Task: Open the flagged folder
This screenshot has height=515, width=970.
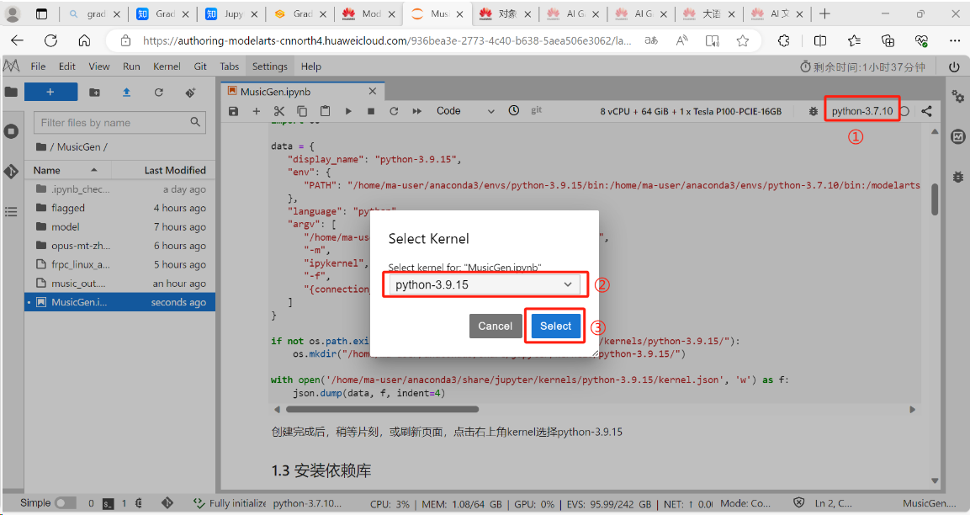Action: coord(120,208)
